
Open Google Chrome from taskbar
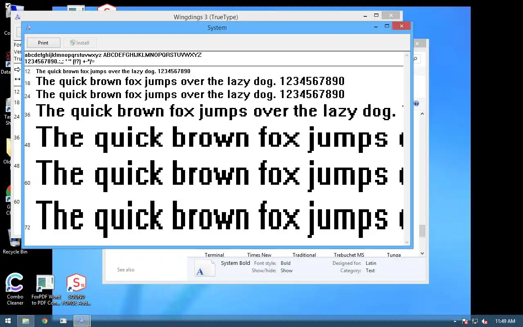tap(45, 321)
